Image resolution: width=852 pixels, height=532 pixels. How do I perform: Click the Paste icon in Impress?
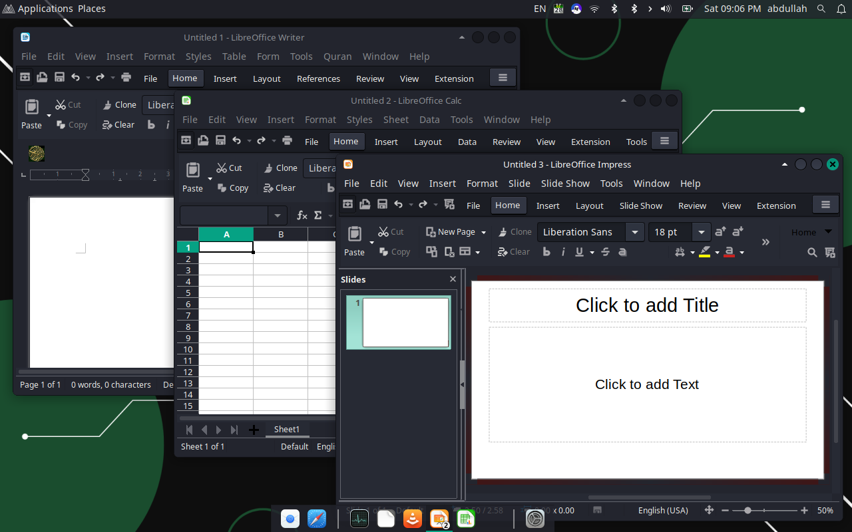354,234
